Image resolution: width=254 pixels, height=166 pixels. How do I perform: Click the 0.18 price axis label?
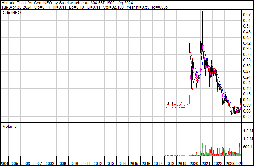[247, 88]
